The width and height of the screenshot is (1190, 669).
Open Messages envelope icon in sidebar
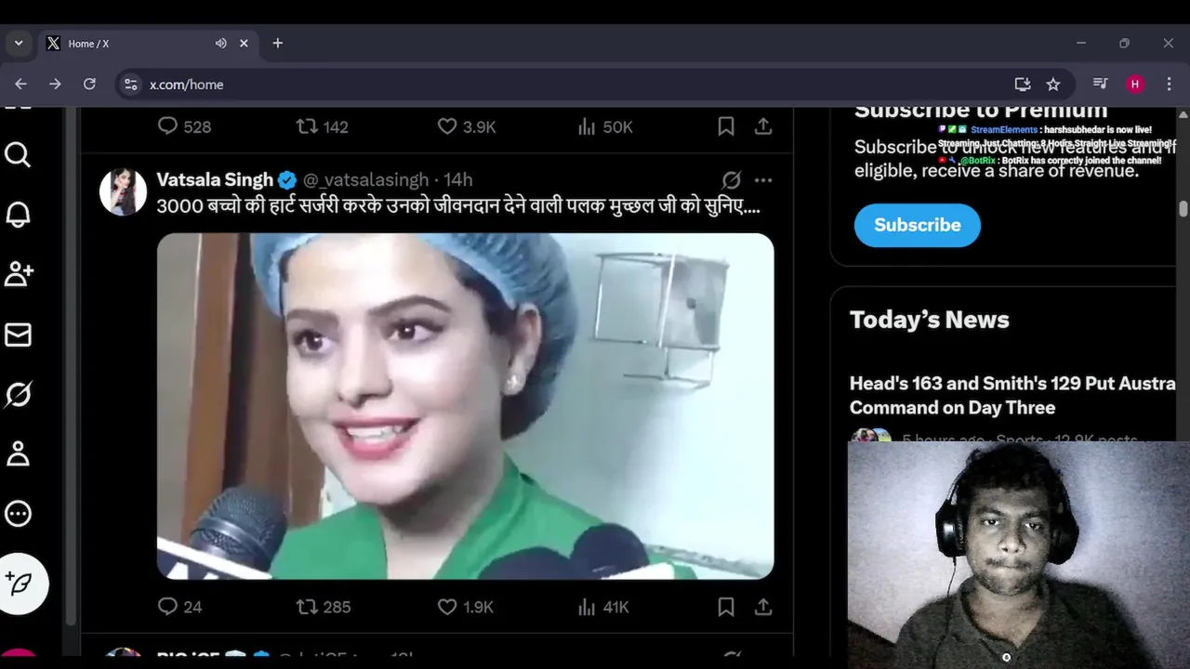[x=18, y=334]
